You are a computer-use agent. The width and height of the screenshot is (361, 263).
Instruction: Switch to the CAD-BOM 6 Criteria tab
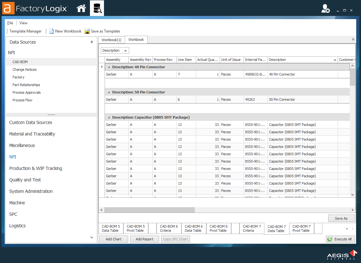click(169, 228)
